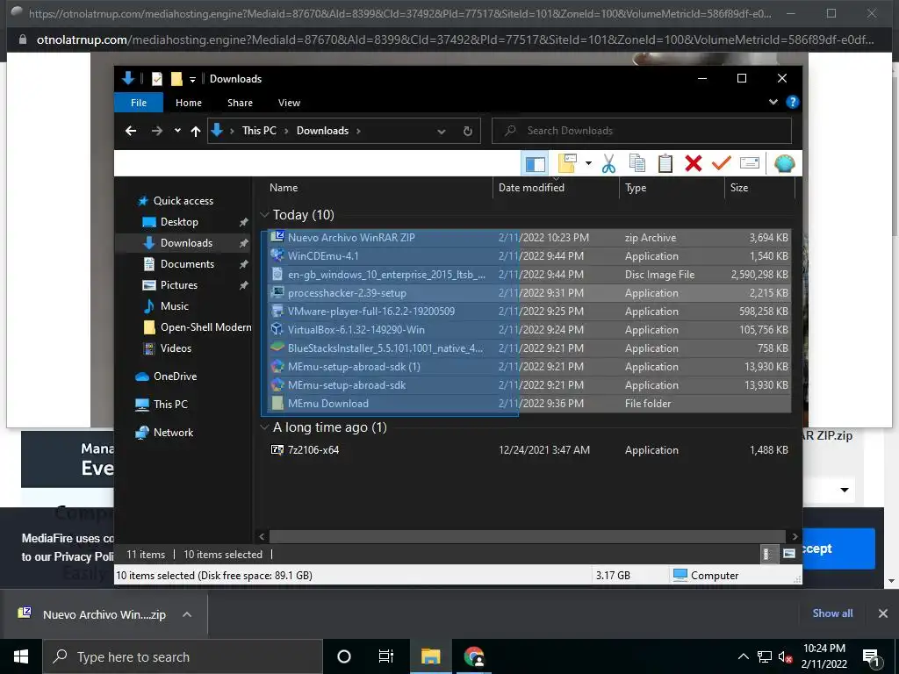Click the red X Delete icon
Image resolution: width=899 pixels, height=674 pixels.
point(694,164)
